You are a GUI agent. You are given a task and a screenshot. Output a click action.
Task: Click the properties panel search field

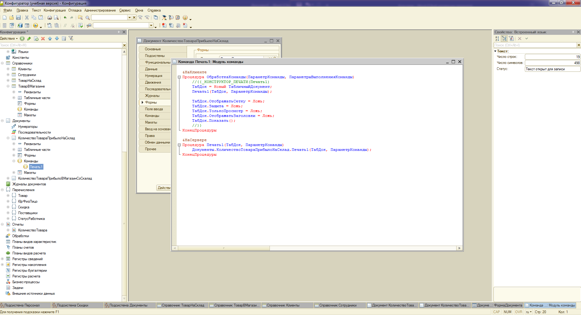coord(535,45)
